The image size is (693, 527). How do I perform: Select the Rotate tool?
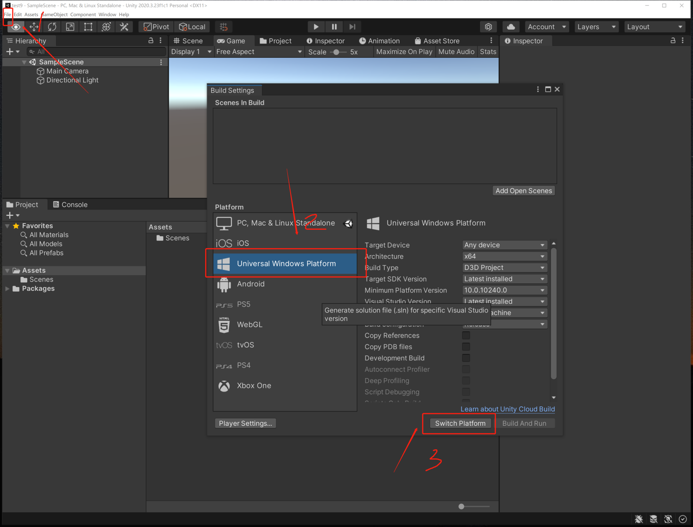[x=52, y=27]
